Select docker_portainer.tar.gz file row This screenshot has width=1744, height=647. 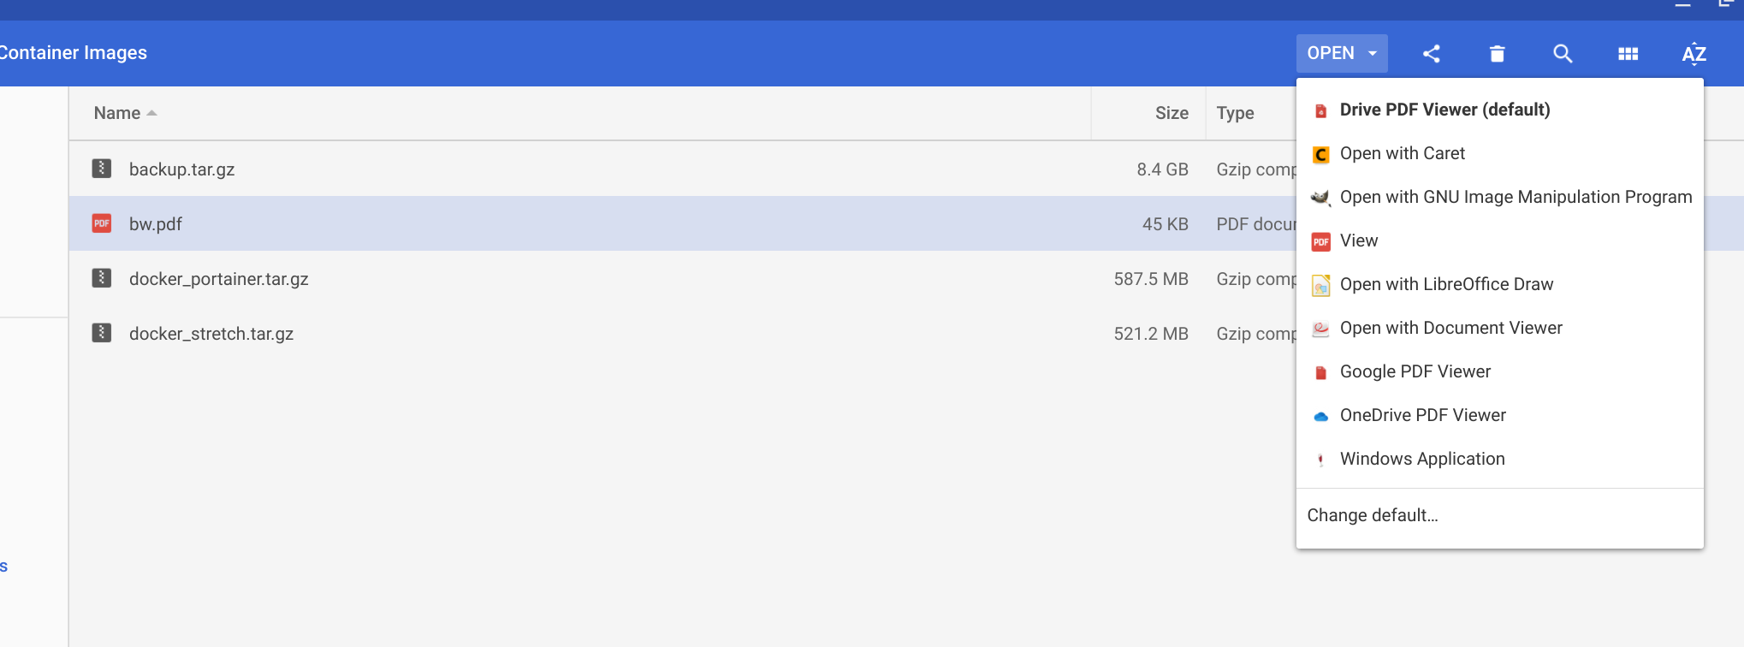click(x=682, y=278)
